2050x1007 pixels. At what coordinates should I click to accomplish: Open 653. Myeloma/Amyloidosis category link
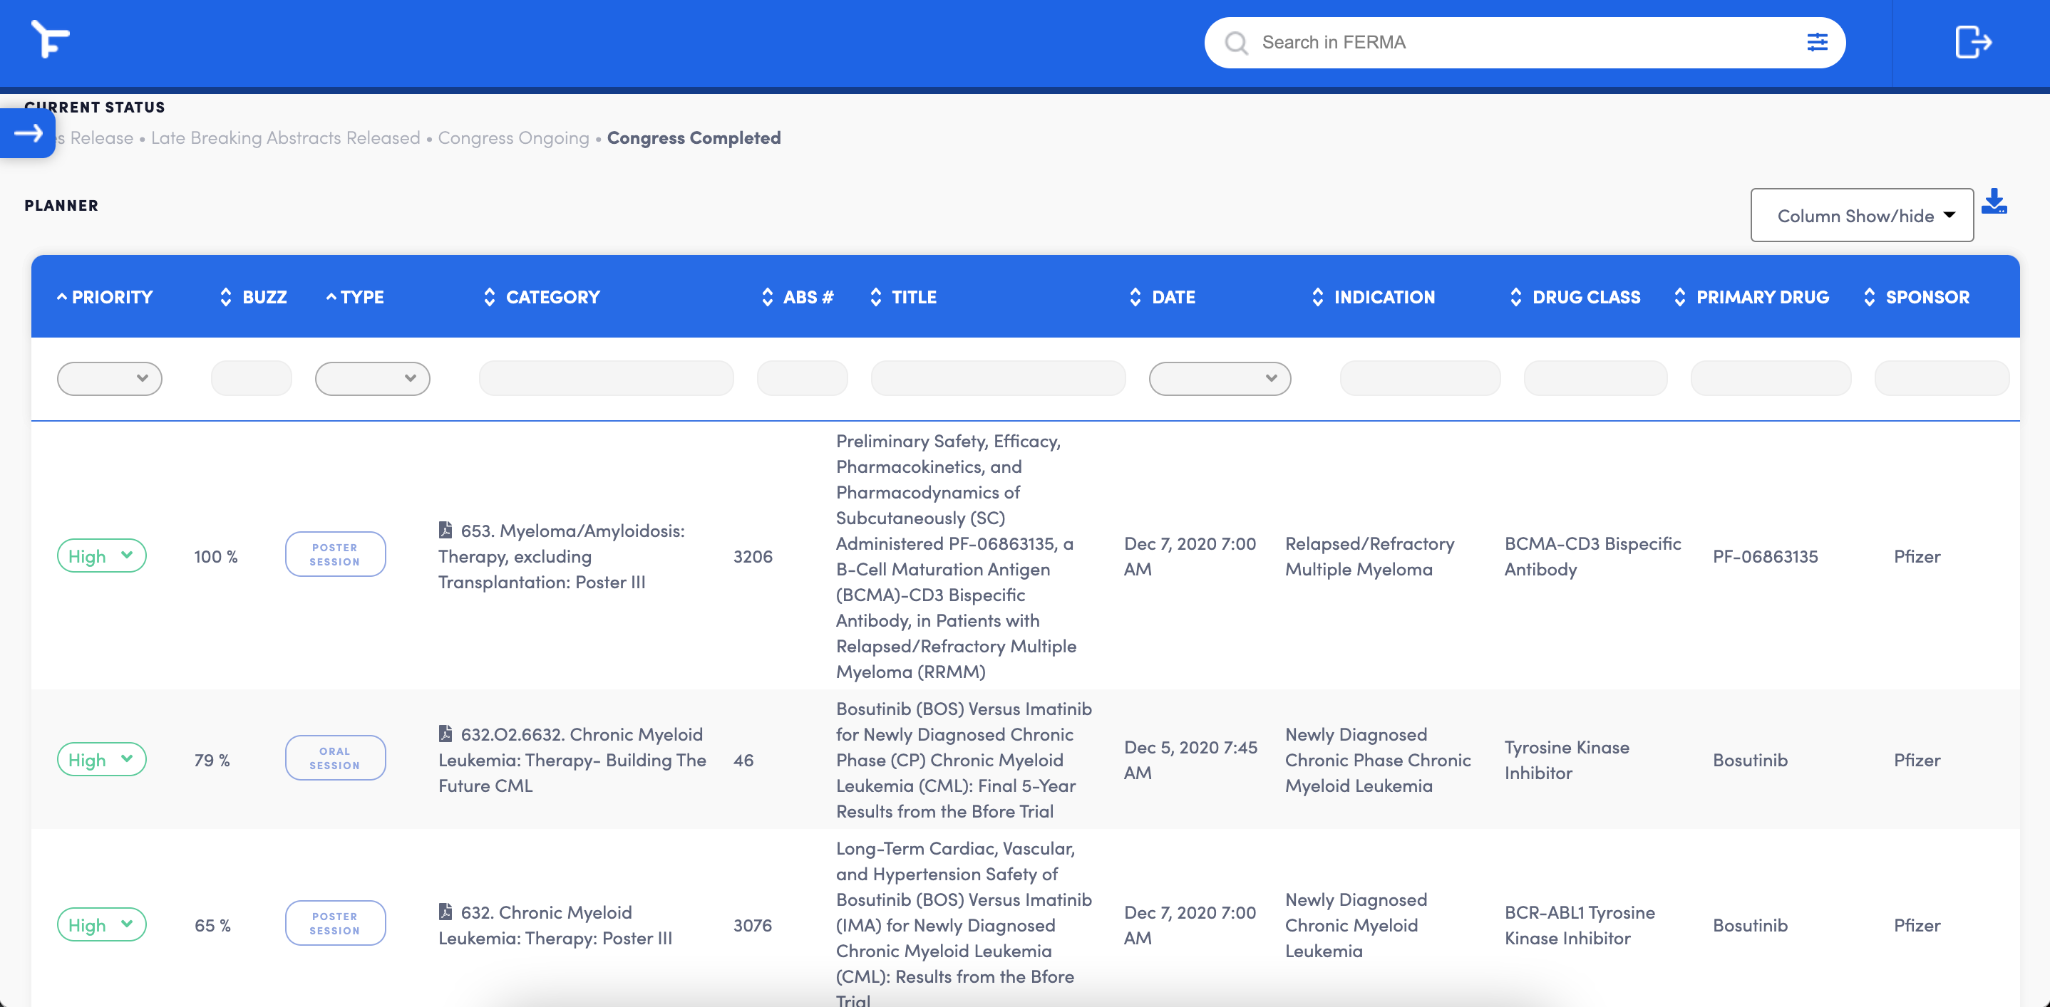pos(562,555)
